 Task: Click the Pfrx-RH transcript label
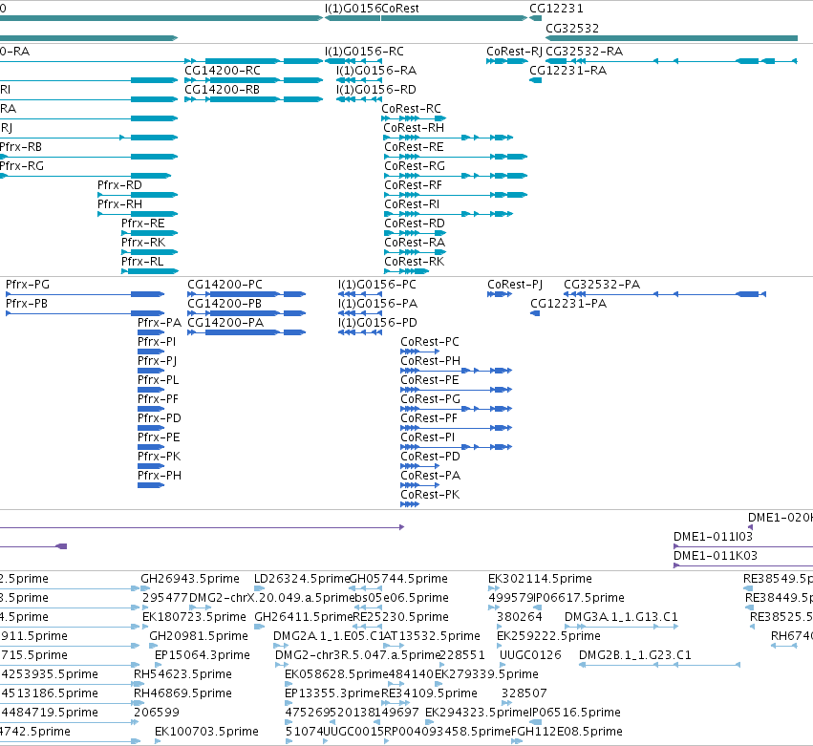click(119, 204)
